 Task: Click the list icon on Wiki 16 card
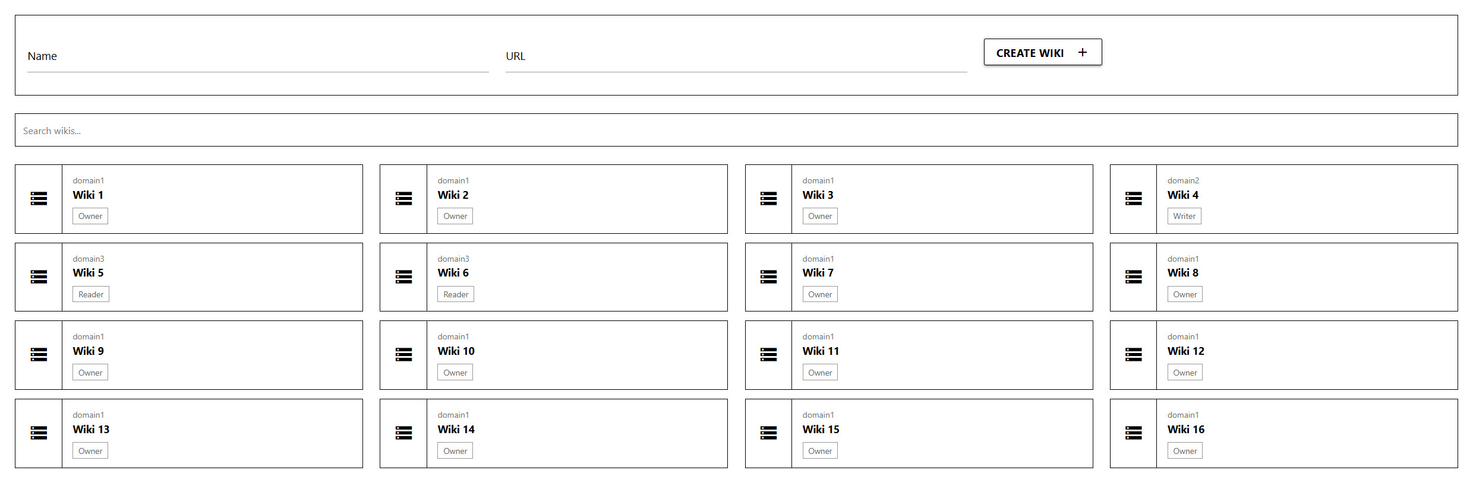(x=1133, y=433)
